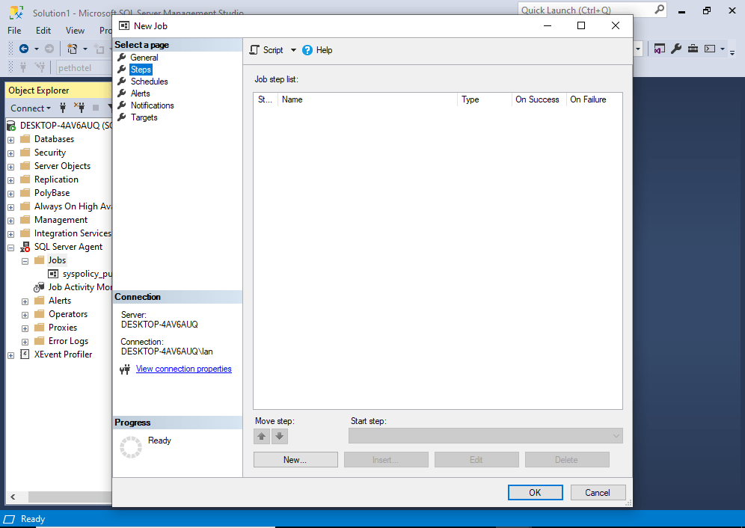Open the command window icon in the toolbar
The width and height of the screenshot is (745, 528).
(711, 49)
